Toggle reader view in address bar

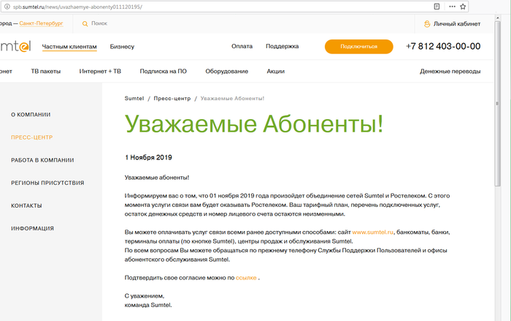pyautogui.click(x=437, y=6)
